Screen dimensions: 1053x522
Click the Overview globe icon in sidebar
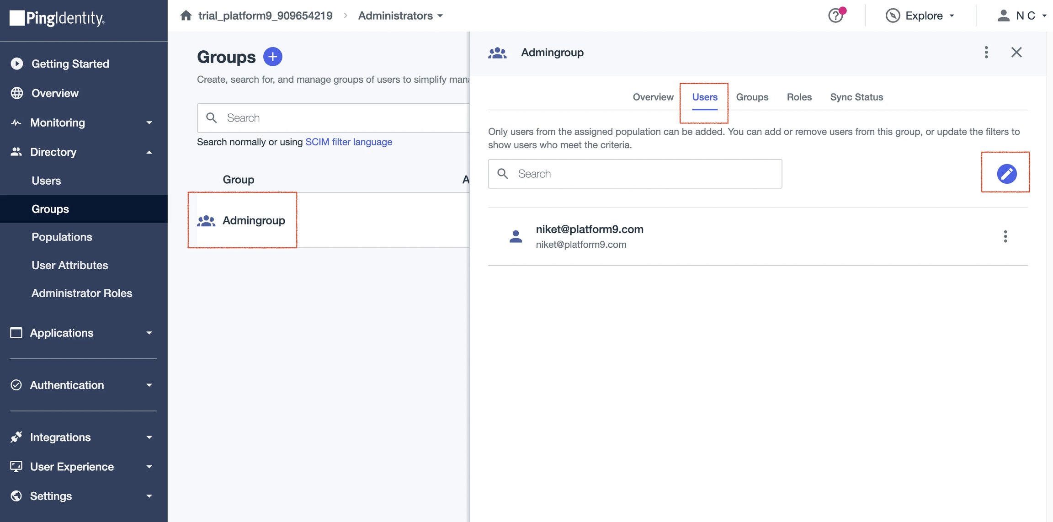coord(17,93)
